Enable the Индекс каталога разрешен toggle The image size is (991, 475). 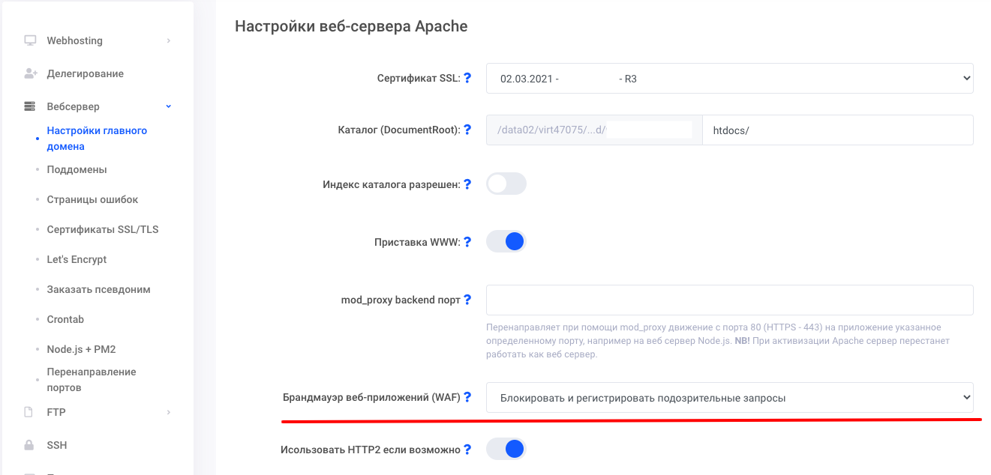pyautogui.click(x=506, y=184)
